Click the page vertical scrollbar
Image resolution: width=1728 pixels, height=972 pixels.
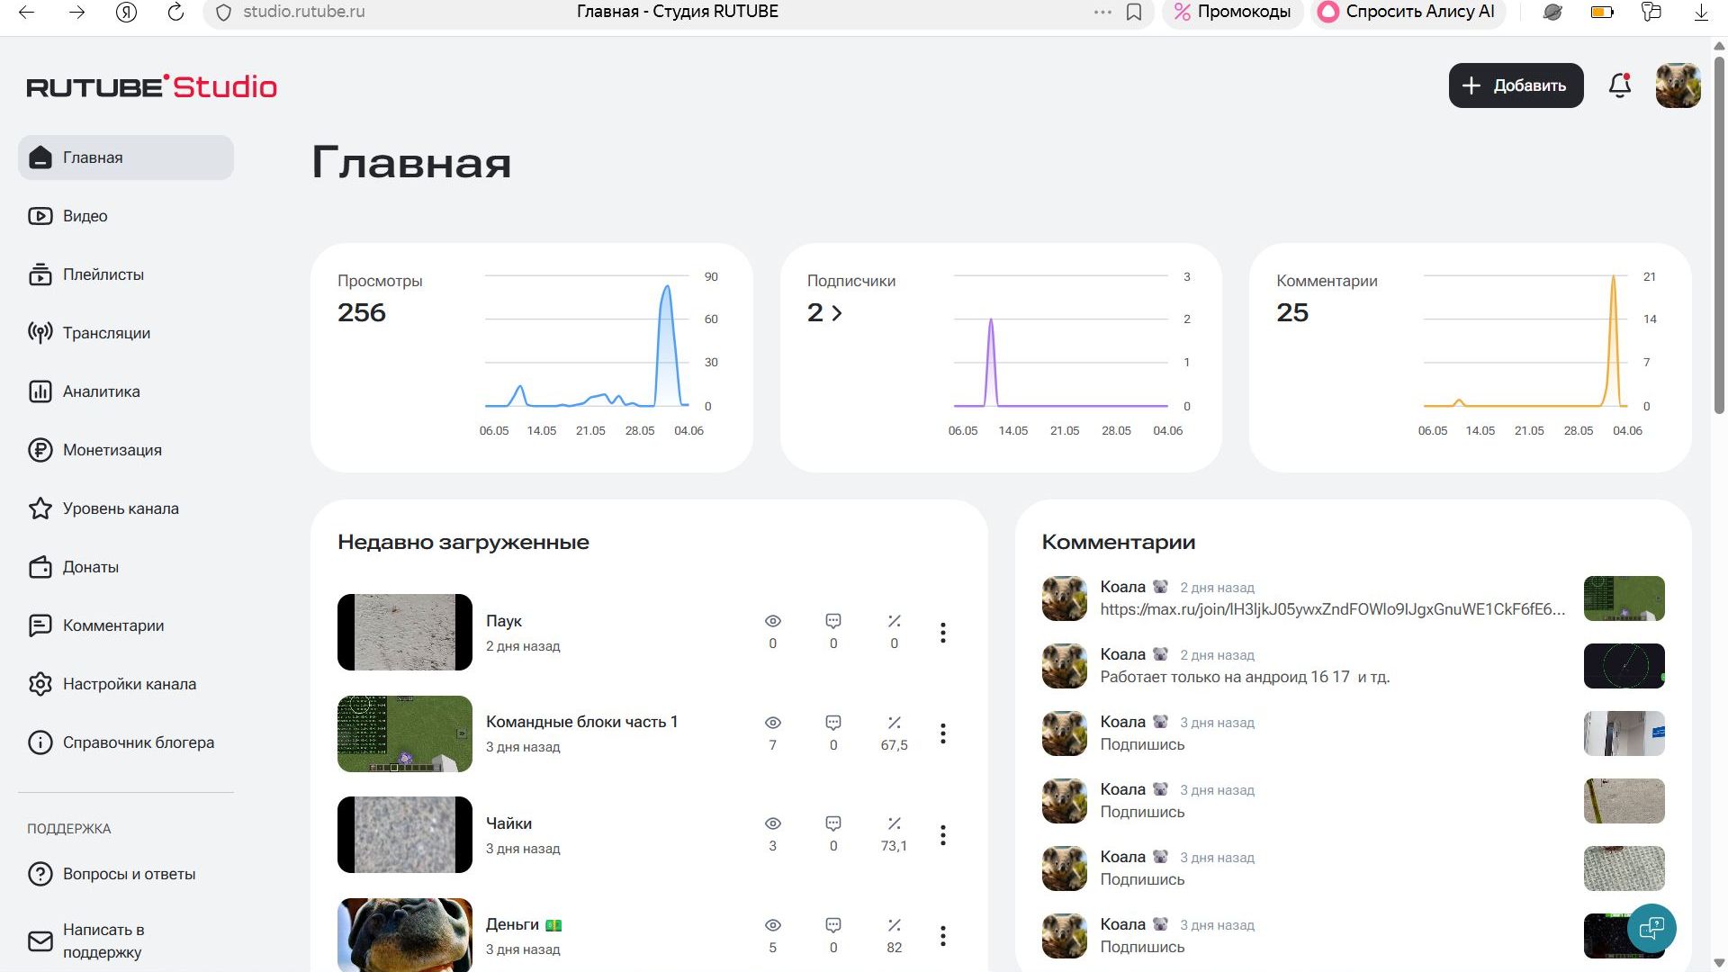[1719, 234]
